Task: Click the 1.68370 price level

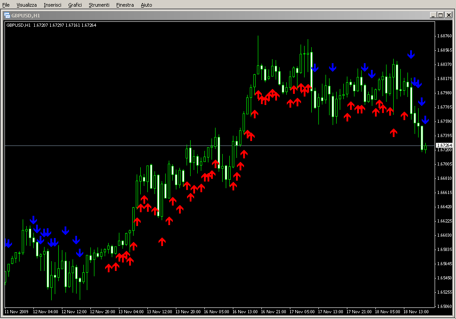Action: point(445,65)
